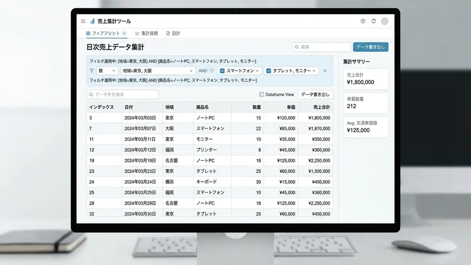Click the AND operator label
The width and height of the screenshot is (471, 265).
(203, 71)
